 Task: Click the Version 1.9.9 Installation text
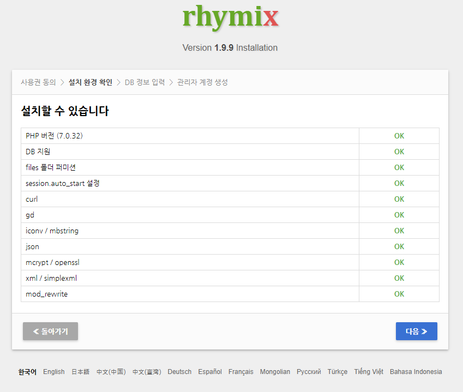point(230,47)
